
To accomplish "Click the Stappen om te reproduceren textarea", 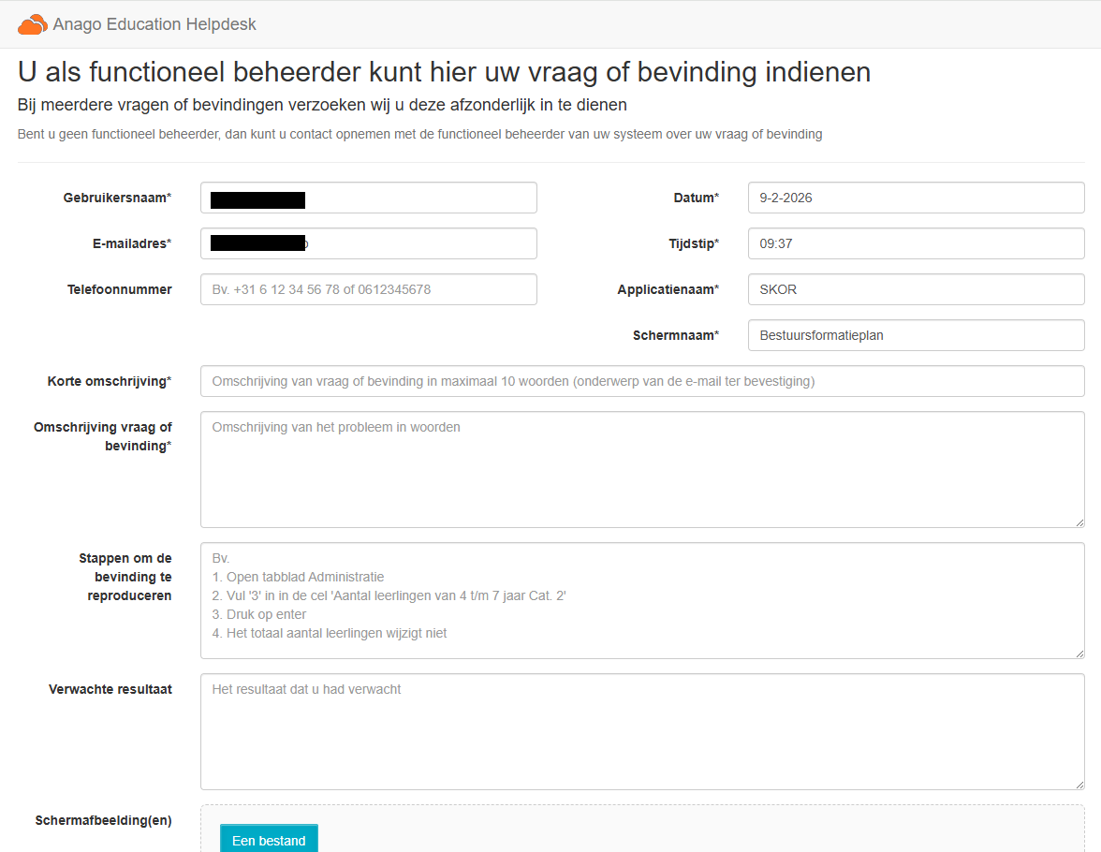I will pyautogui.click(x=642, y=600).
